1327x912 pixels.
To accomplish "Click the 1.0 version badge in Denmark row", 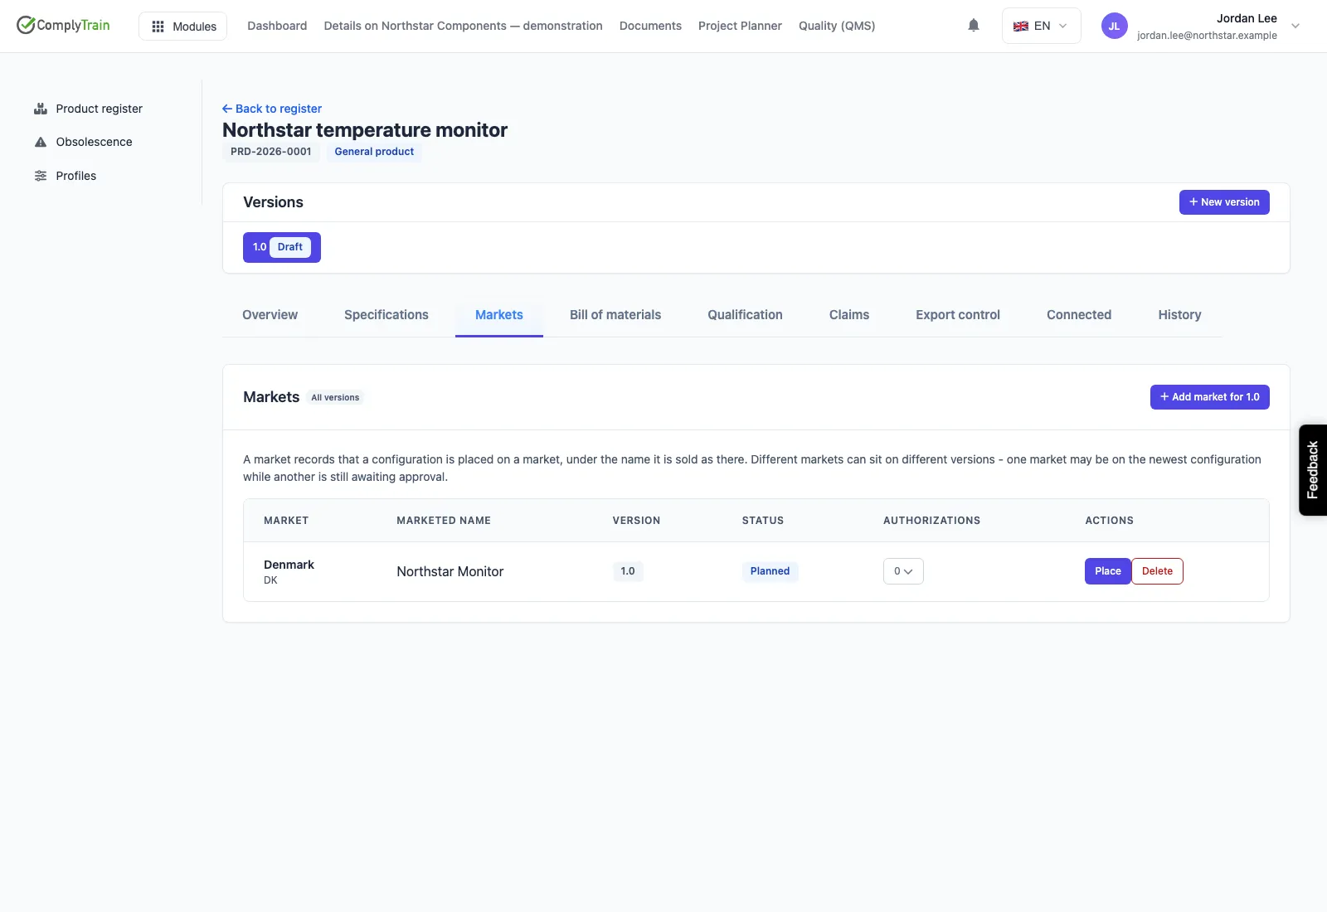I will pyautogui.click(x=628, y=571).
